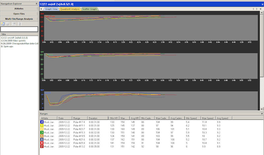Expand the Open Files section
The image size is (264, 155).
[19, 14]
